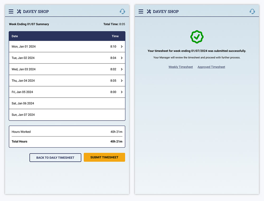Expand the Mon, Jan 01 2024 entry chevron
Viewport: 264px width, 201px height.
(x=122, y=47)
